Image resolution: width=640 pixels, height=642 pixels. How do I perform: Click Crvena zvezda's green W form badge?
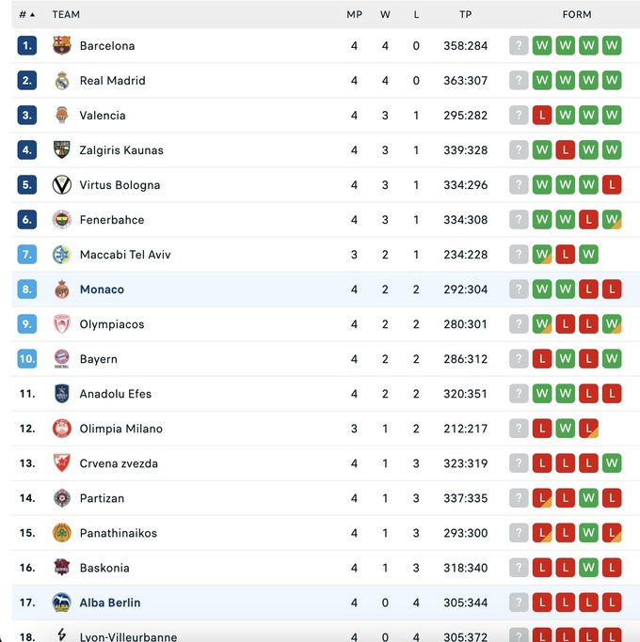(612, 463)
